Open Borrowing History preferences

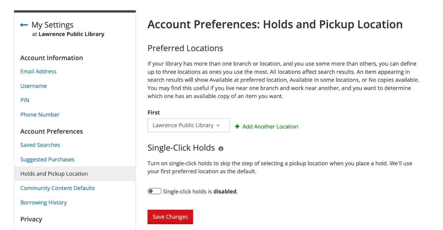43,202
